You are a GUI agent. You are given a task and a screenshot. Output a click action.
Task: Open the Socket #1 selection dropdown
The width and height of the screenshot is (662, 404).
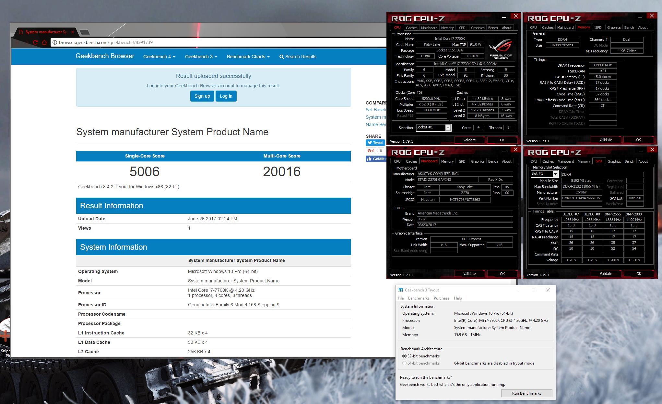click(448, 128)
